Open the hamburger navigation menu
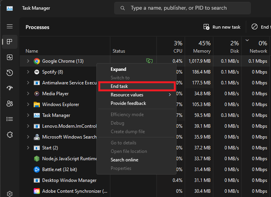Screen dimensions: 271x197 pyautogui.click(x=10, y=26)
